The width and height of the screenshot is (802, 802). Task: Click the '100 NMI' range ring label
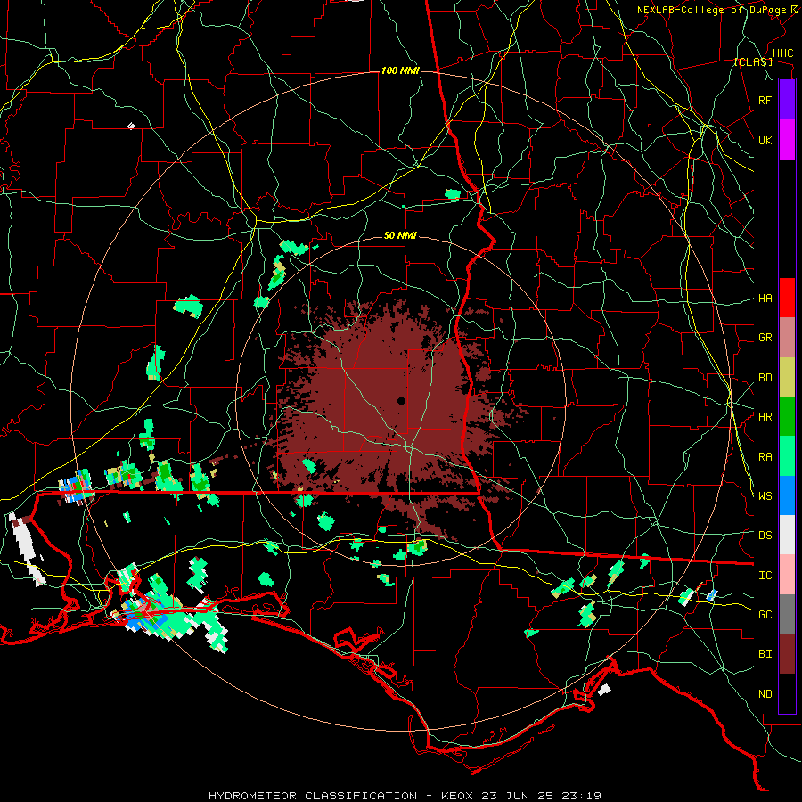point(400,70)
